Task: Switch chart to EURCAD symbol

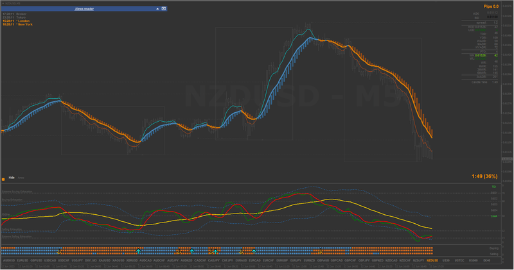Action: 254,260
